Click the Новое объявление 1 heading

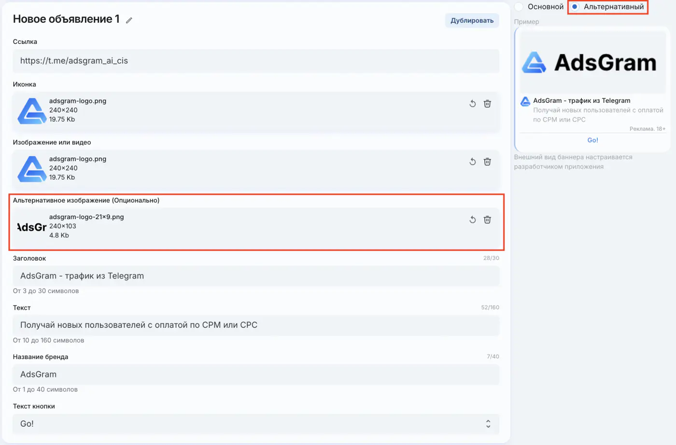[66, 19]
